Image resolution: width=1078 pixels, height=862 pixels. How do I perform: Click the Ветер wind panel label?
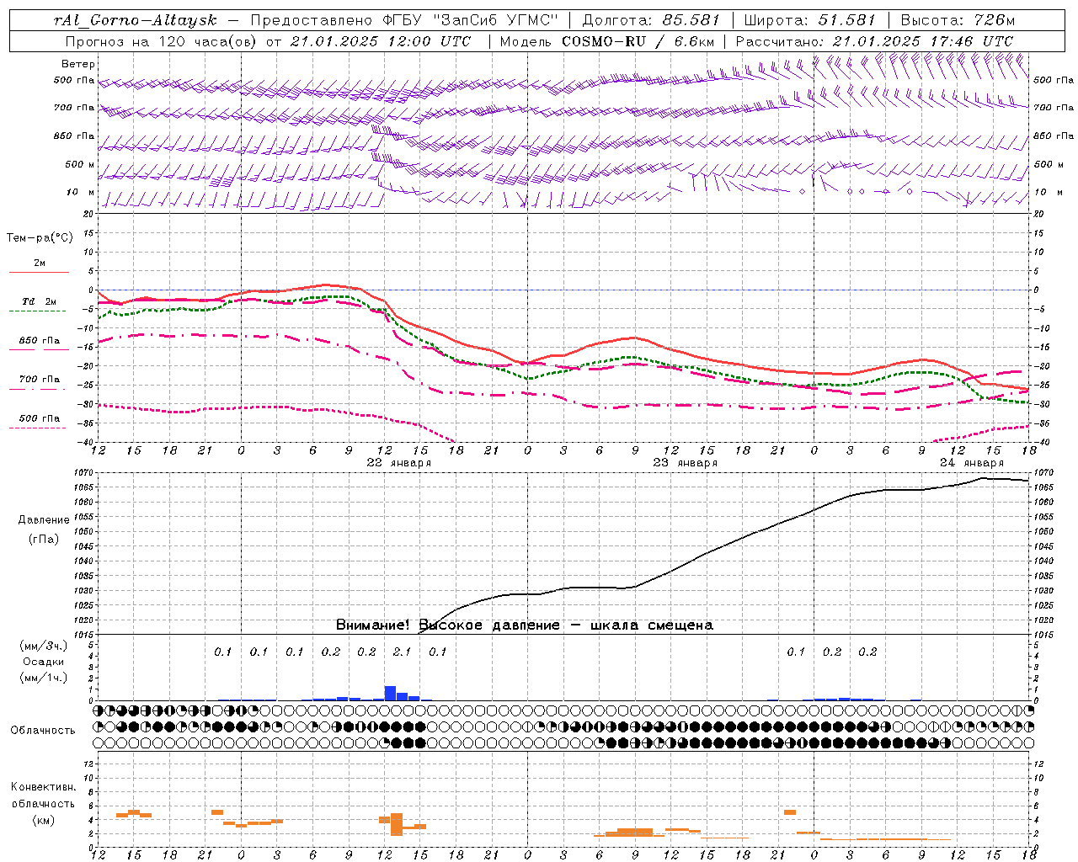click(x=78, y=64)
